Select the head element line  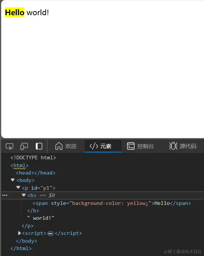coord(35,173)
